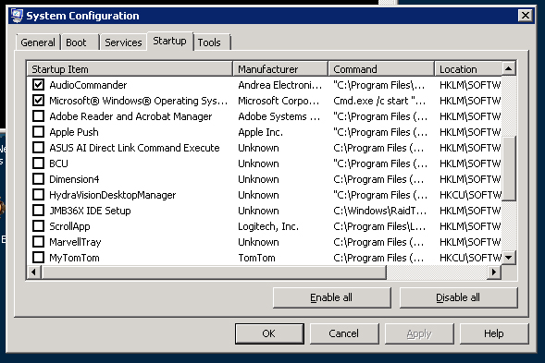Check the ScrollApp checkbox

coord(38,226)
